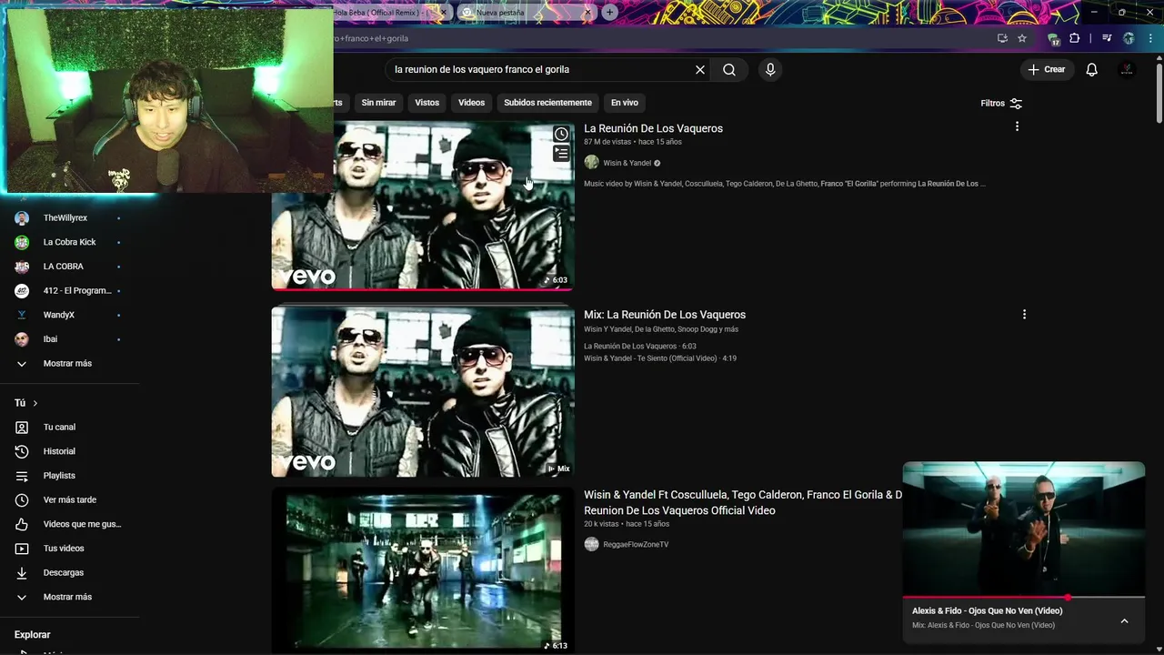The height and width of the screenshot is (655, 1164).
Task: Start voice search with microphone icon
Action: point(770,69)
